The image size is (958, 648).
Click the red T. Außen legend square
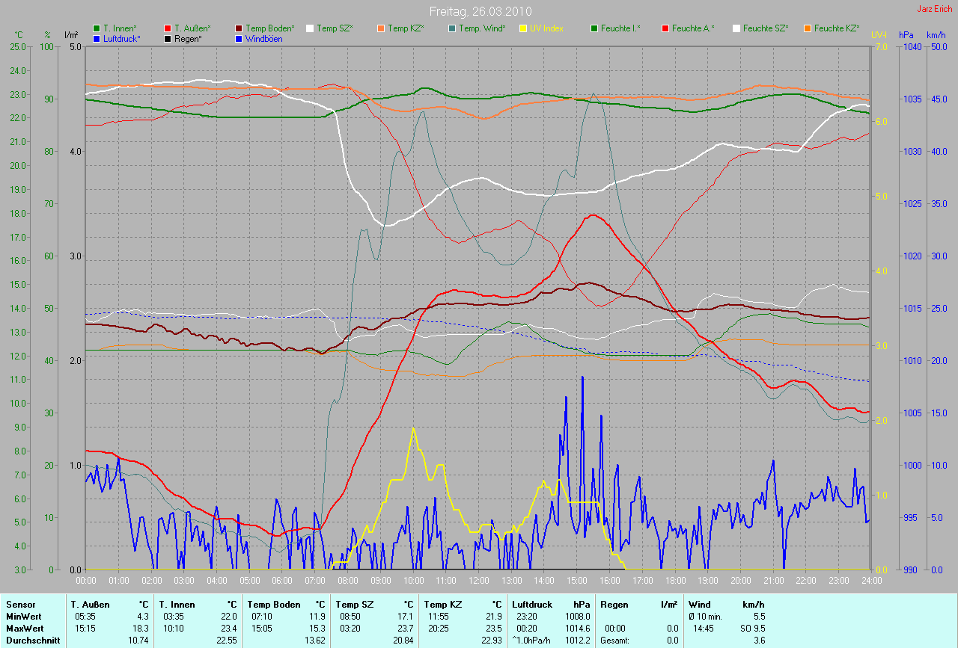168,28
